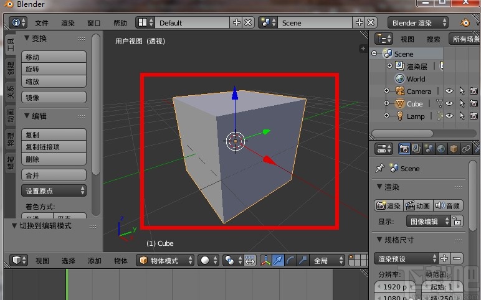Open the 图像编辑 display dropdown
Viewport: 481px width, 300px height.
(429, 221)
